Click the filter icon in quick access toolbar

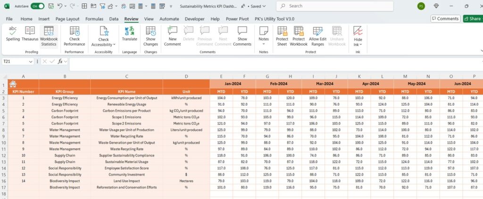(x=102, y=6)
